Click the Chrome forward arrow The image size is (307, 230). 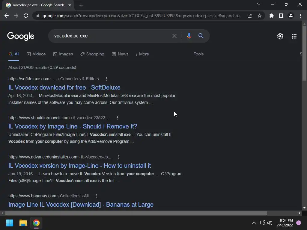[x=16, y=16]
